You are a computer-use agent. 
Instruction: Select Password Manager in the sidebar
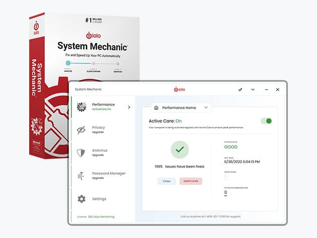108,175
